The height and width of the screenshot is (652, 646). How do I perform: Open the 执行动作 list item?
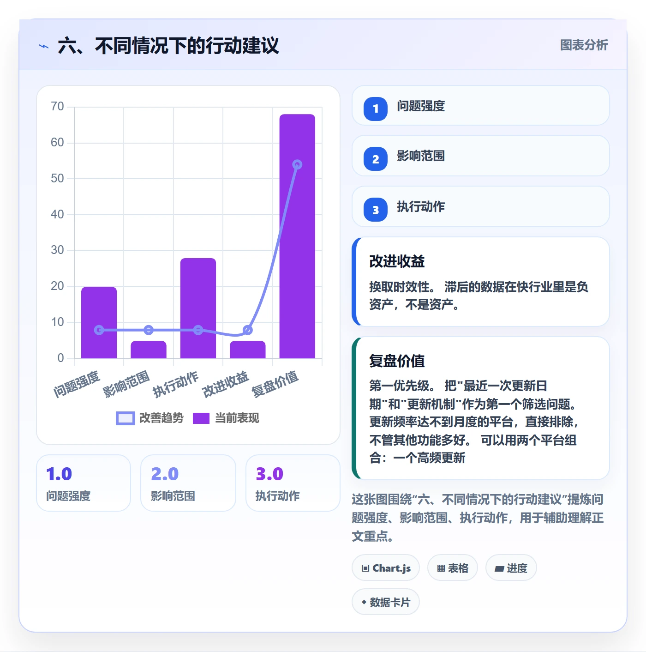click(x=481, y=206)
